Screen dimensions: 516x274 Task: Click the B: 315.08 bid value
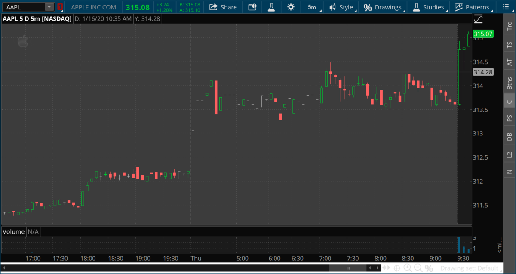(x=190, y=5)
